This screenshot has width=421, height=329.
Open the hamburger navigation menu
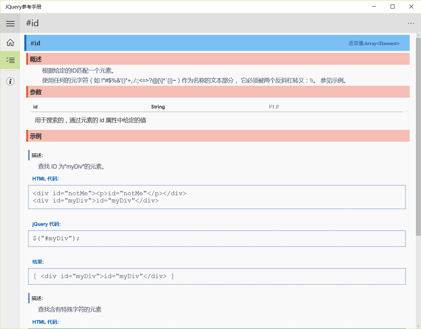pyautogui.click(x=10, y=24)
